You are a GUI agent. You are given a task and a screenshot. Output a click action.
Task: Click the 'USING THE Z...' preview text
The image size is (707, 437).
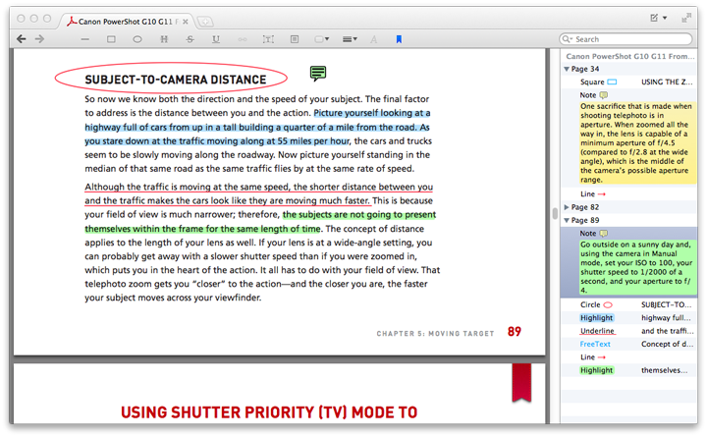667,82
